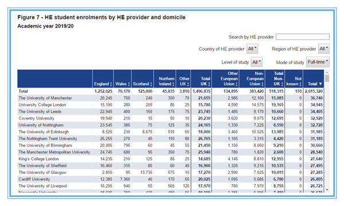Screen dimensions: 344x206
Task: Sort by Wales column sort icon
Action: pos(129,84)
